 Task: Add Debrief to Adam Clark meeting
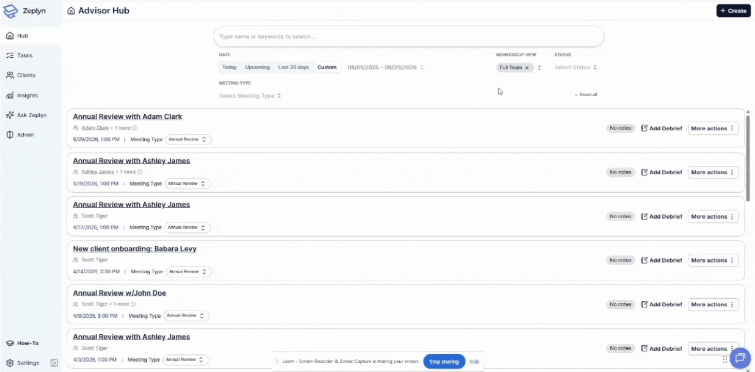(661, 128)
